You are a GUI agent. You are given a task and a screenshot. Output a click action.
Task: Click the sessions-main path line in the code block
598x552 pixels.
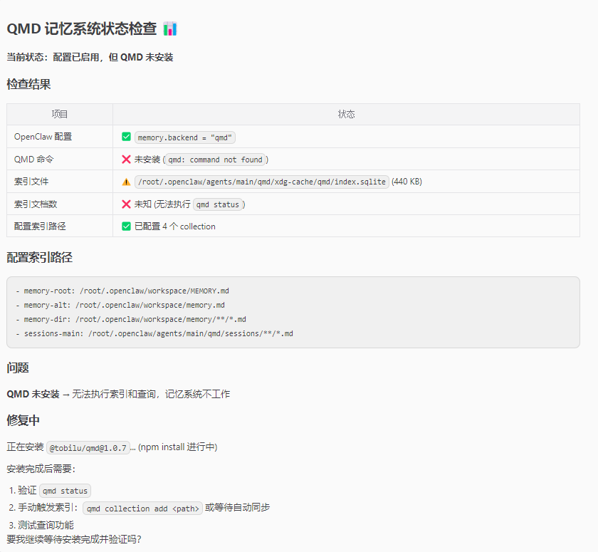(154, 333)
